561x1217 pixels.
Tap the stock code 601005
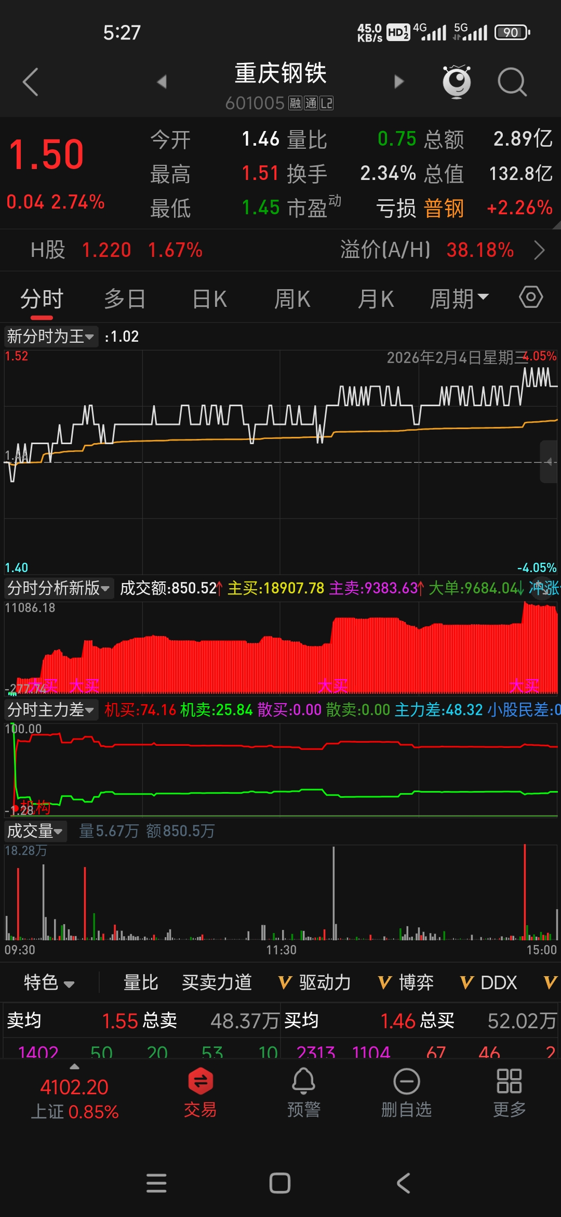(255, 103)
